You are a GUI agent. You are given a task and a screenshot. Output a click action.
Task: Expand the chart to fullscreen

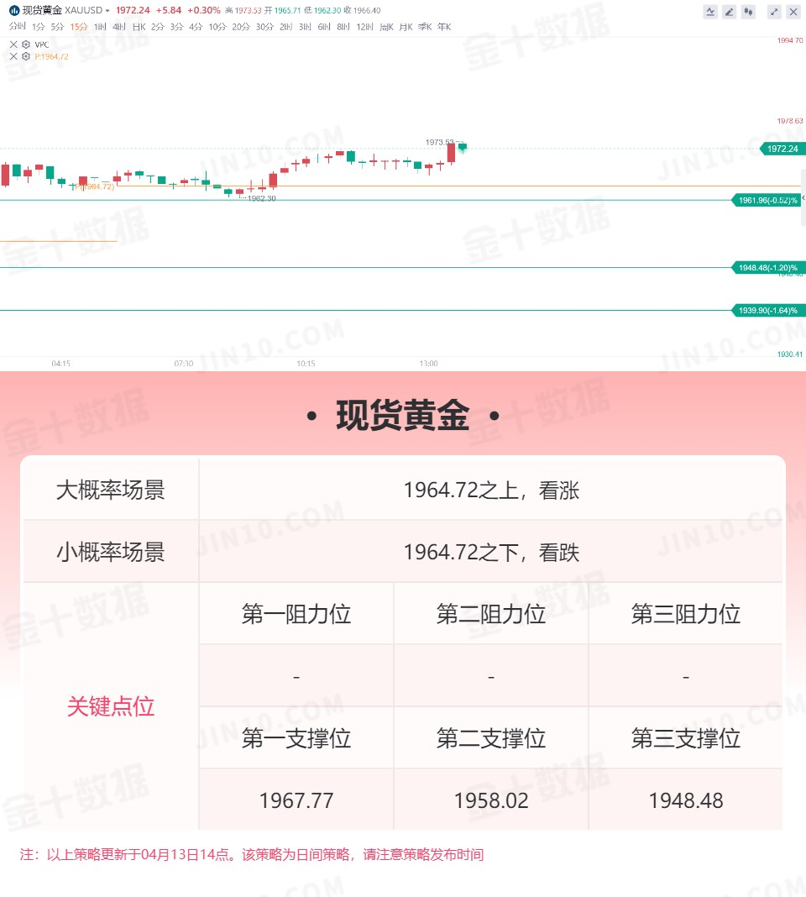coord(774,12)
